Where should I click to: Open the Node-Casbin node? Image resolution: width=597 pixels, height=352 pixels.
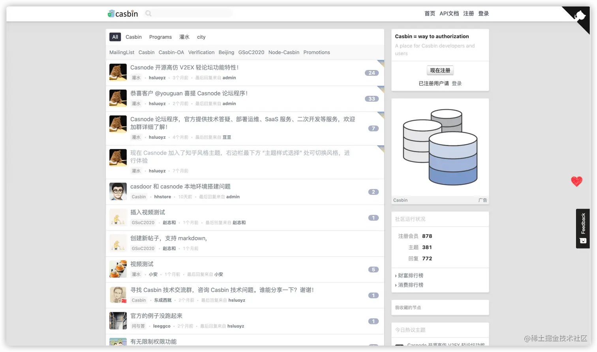[x=284, y=52]
